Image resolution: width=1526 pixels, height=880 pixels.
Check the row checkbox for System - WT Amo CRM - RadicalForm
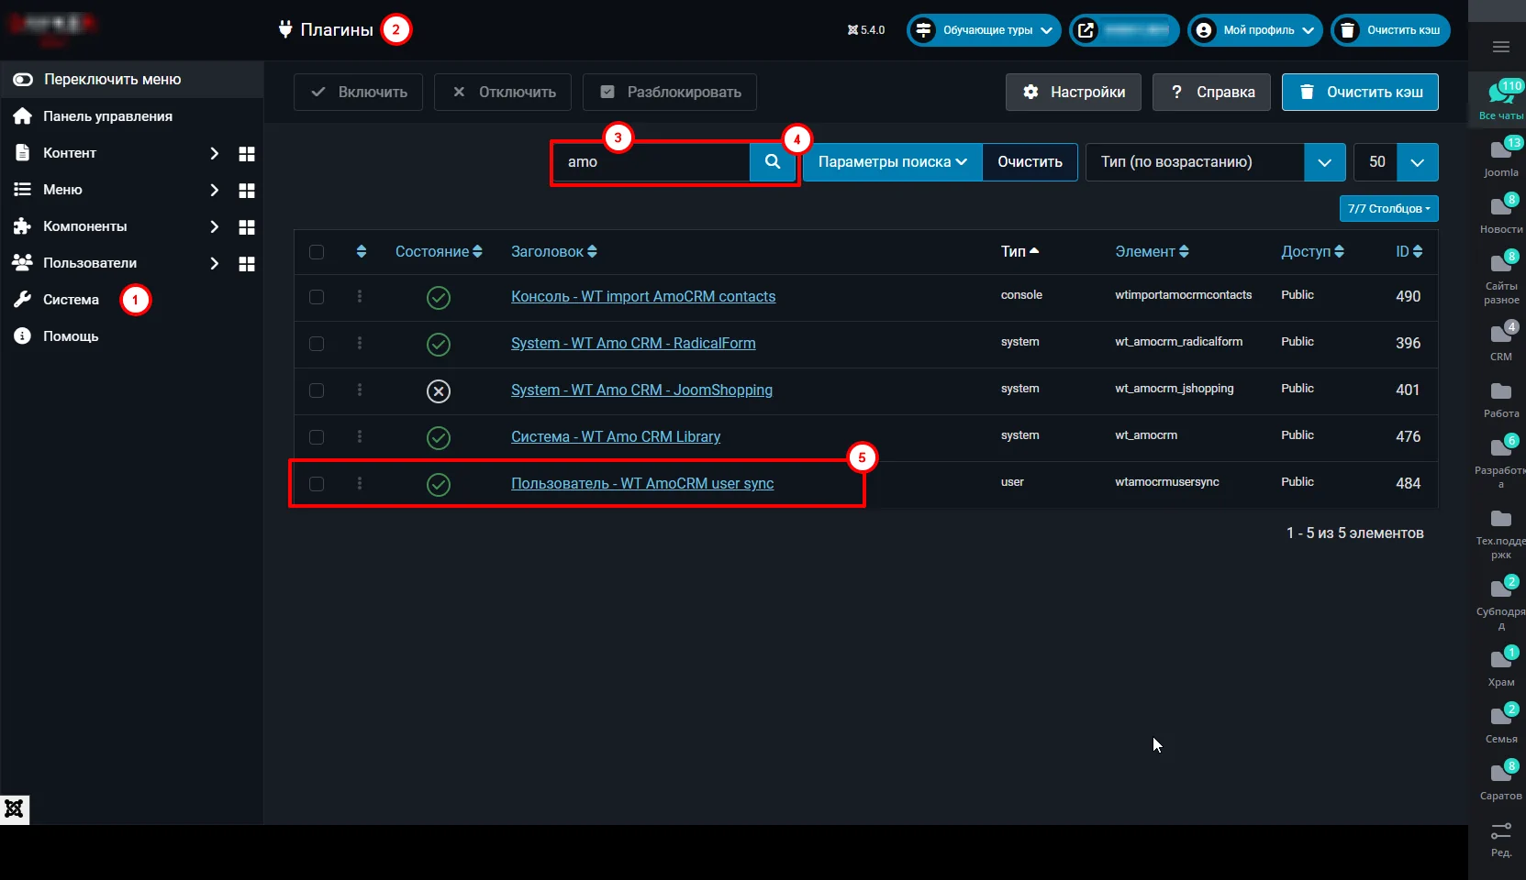[x=317, y=344]
